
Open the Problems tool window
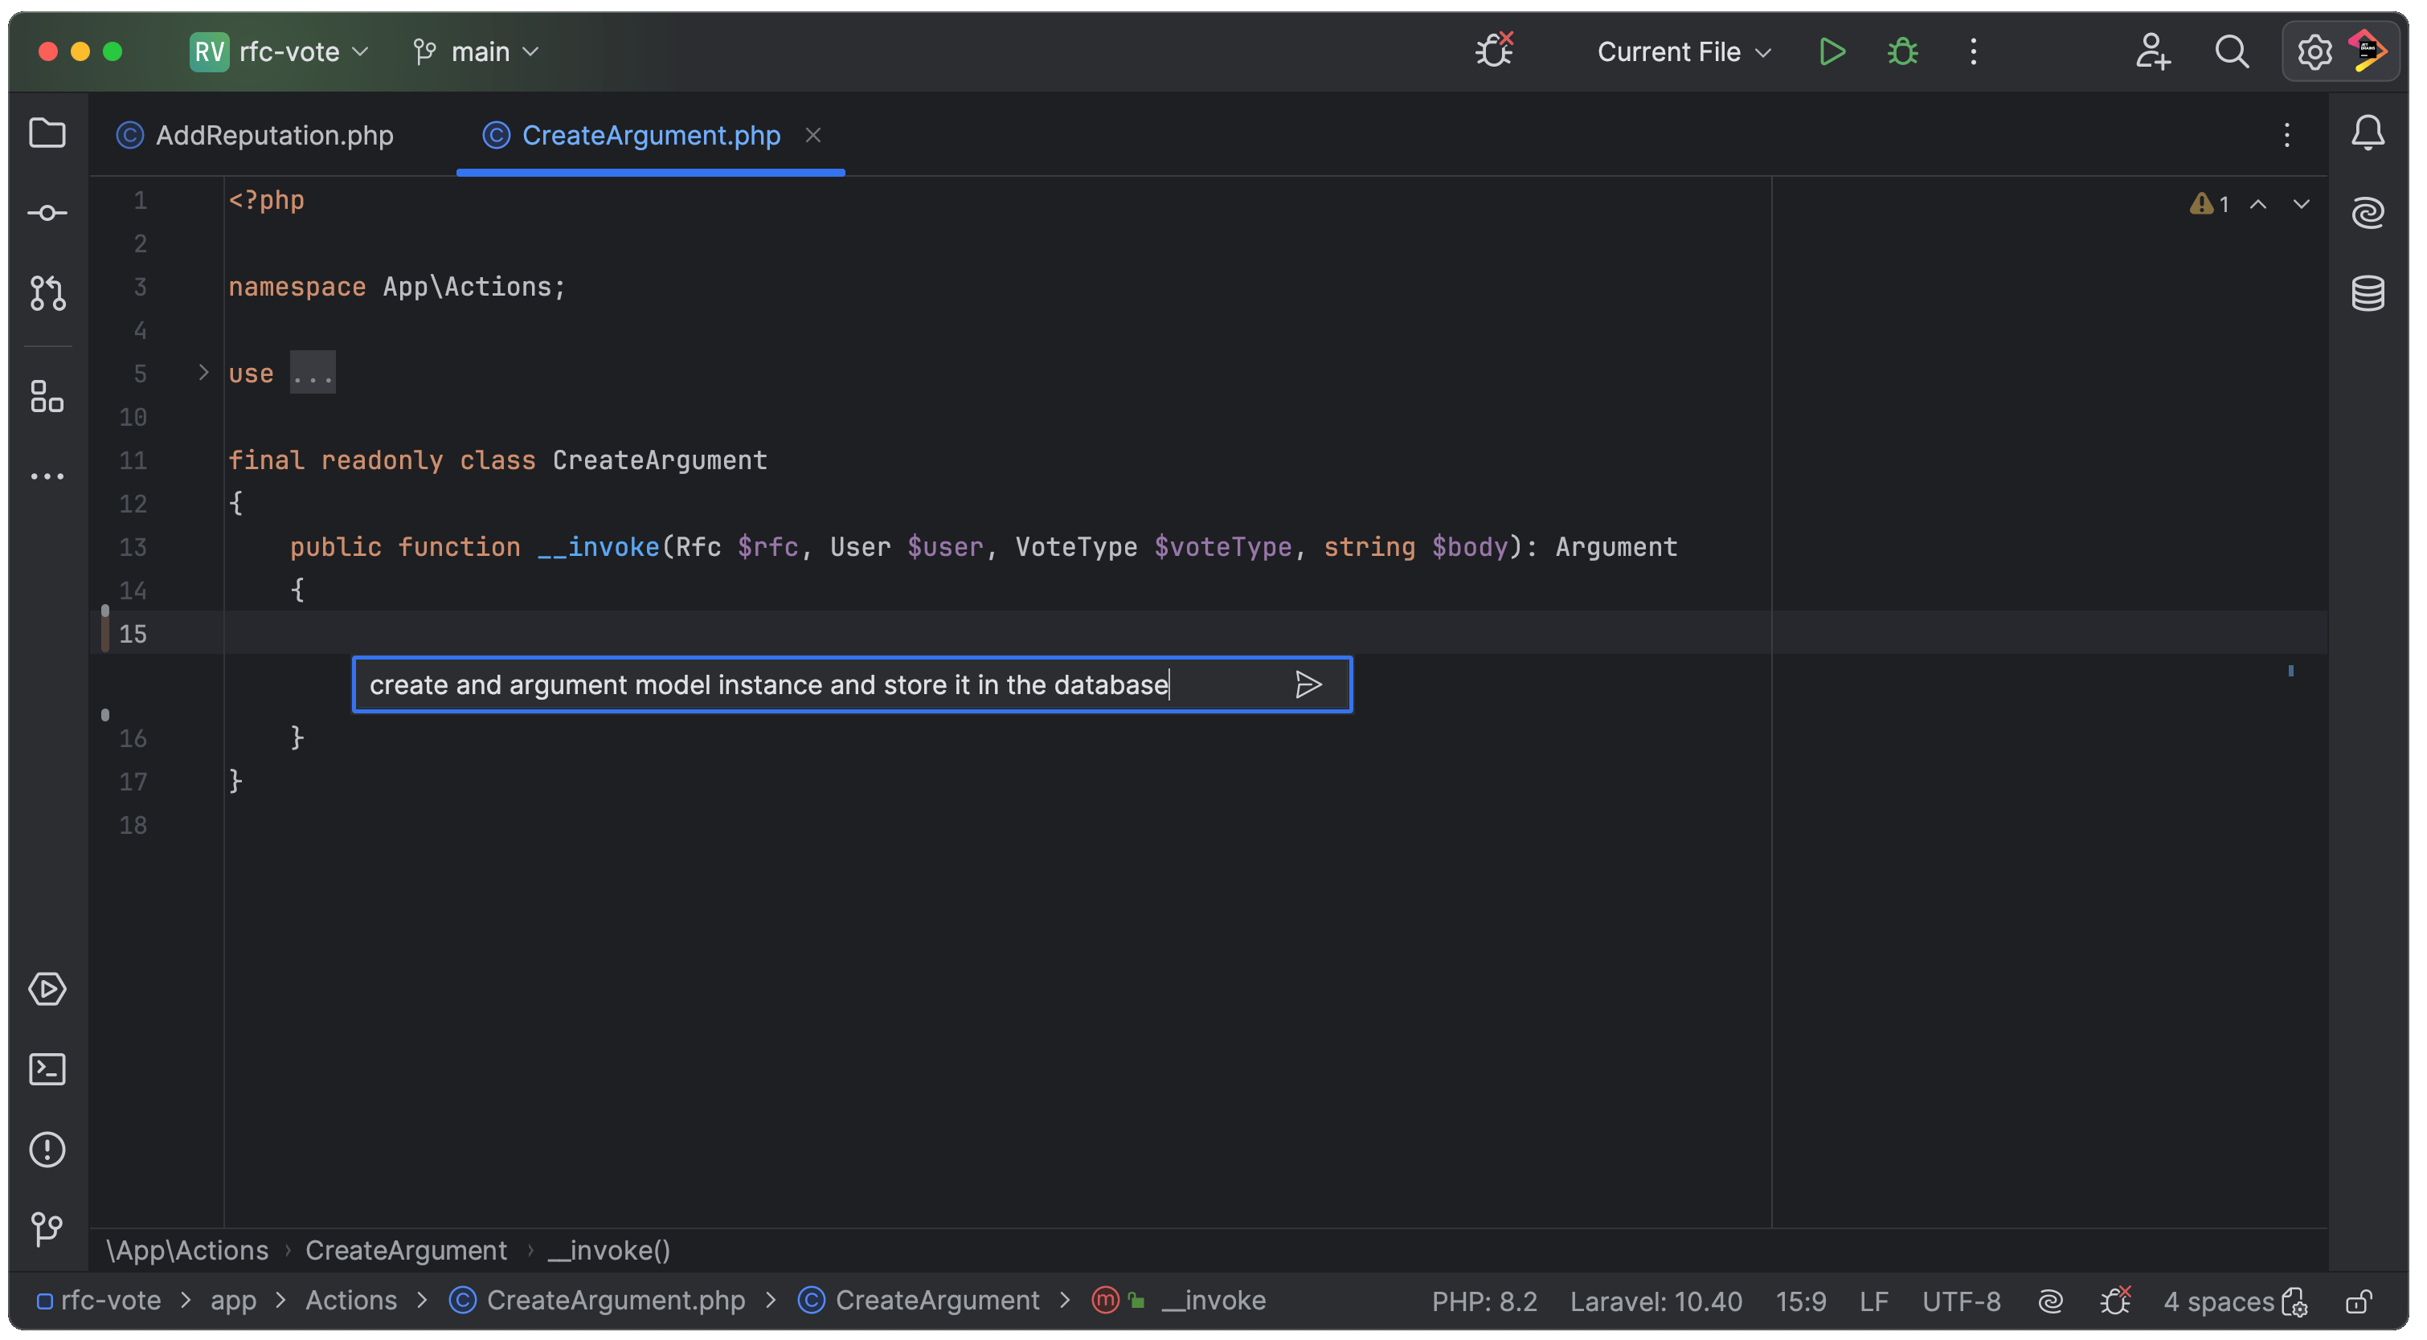pos(47,1149)
